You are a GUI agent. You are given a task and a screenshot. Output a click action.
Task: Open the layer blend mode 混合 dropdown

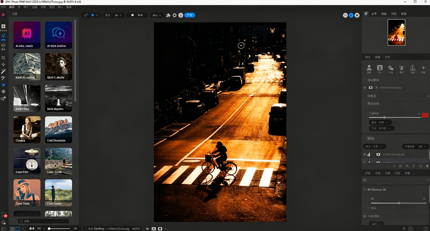(374, 146)
